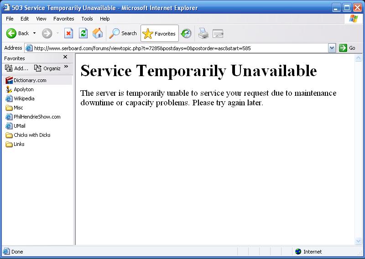Open the Search toolbar button

tap(123, 33)
